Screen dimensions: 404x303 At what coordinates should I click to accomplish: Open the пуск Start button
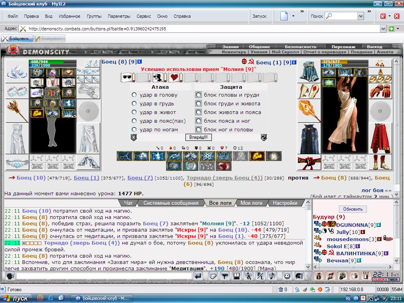coord(16,298)
